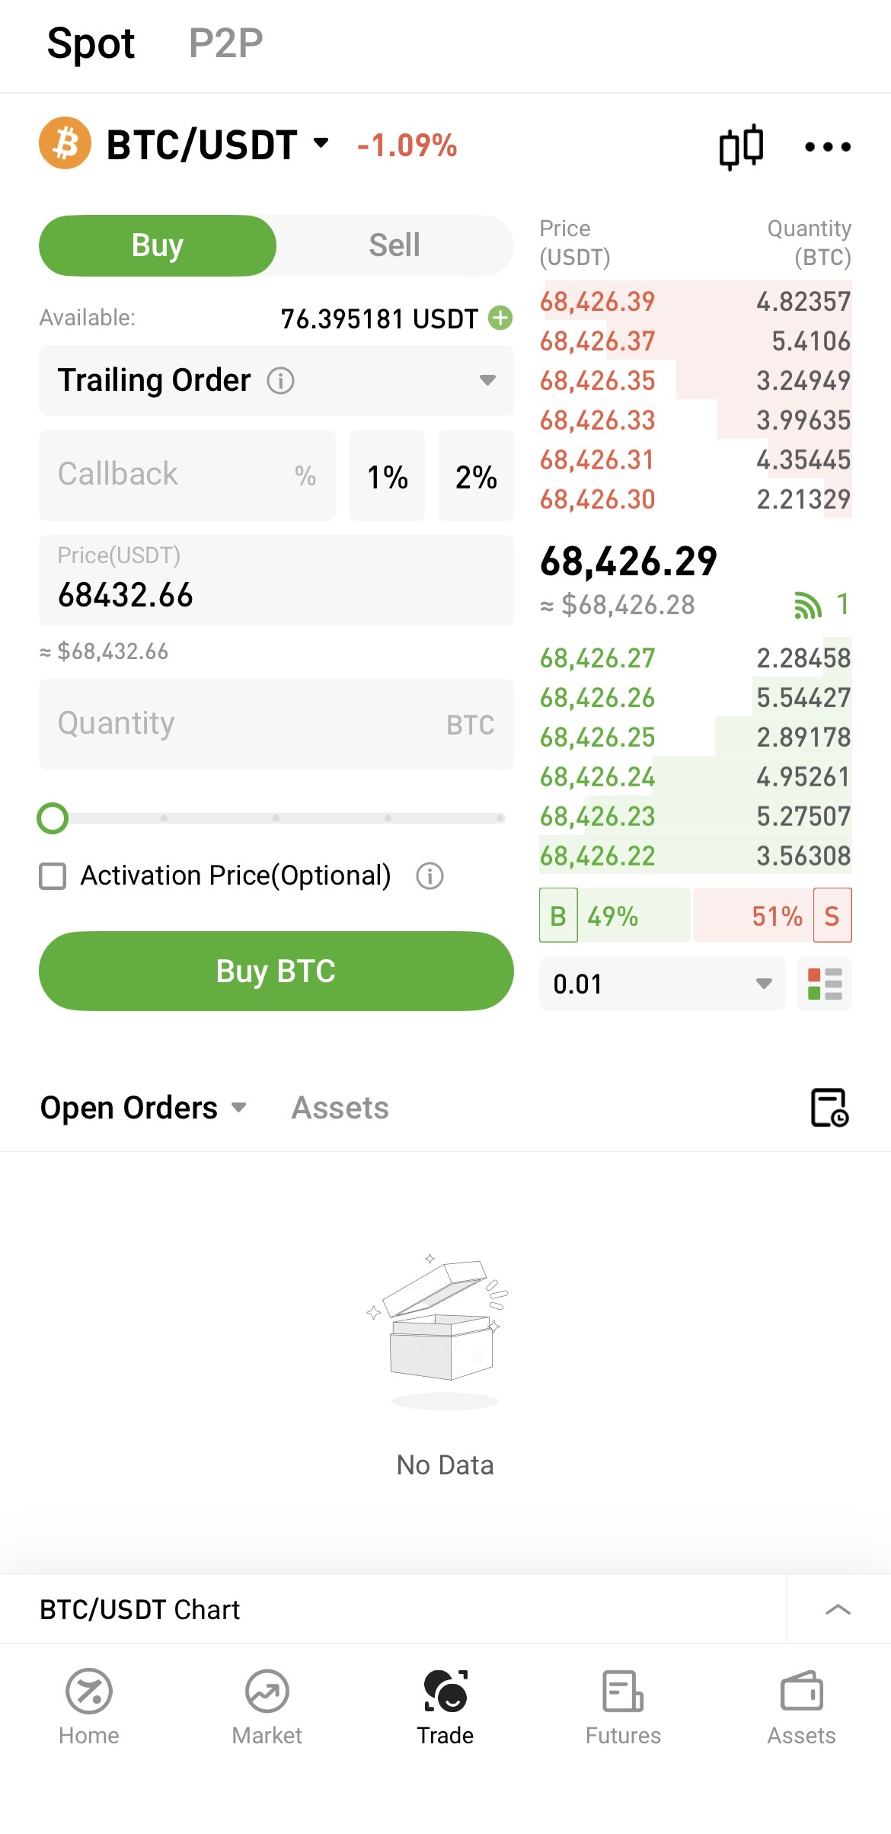The image size is (891, 1834).
Task: Switch to the Sell side toggle
Action: click(394, 245)
